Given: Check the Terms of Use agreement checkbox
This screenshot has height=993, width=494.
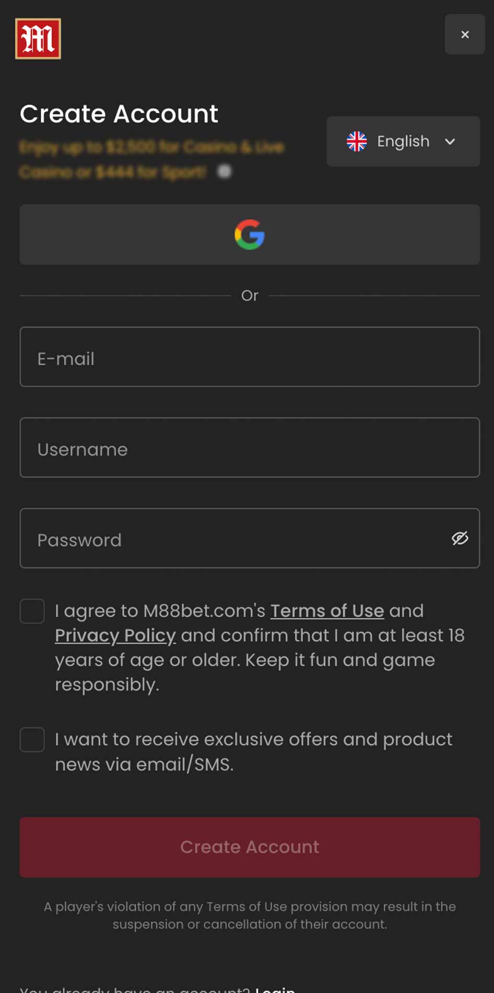Looking at the screenshot, I should (x=32, y=611).
